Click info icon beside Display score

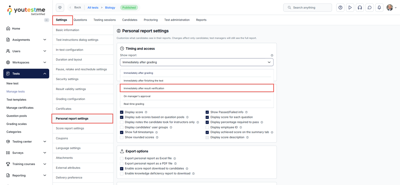point(146,112)
